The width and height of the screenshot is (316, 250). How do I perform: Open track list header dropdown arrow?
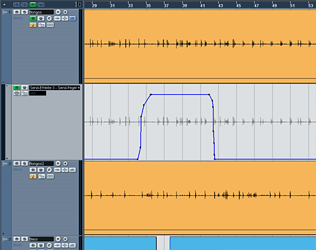click(x=4, y=5)
